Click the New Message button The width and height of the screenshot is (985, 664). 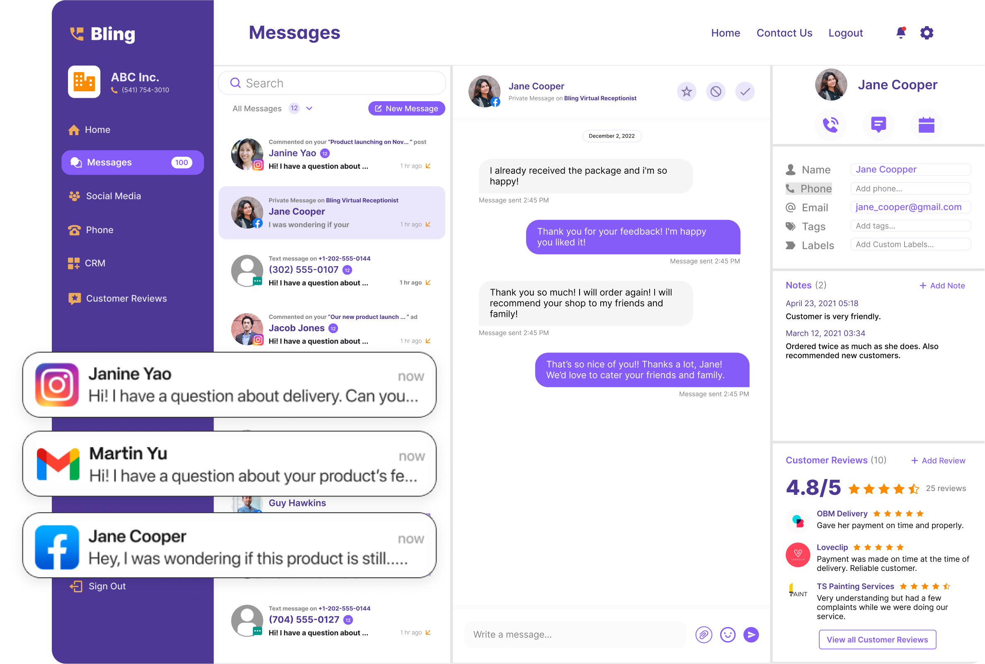(406, 109)
